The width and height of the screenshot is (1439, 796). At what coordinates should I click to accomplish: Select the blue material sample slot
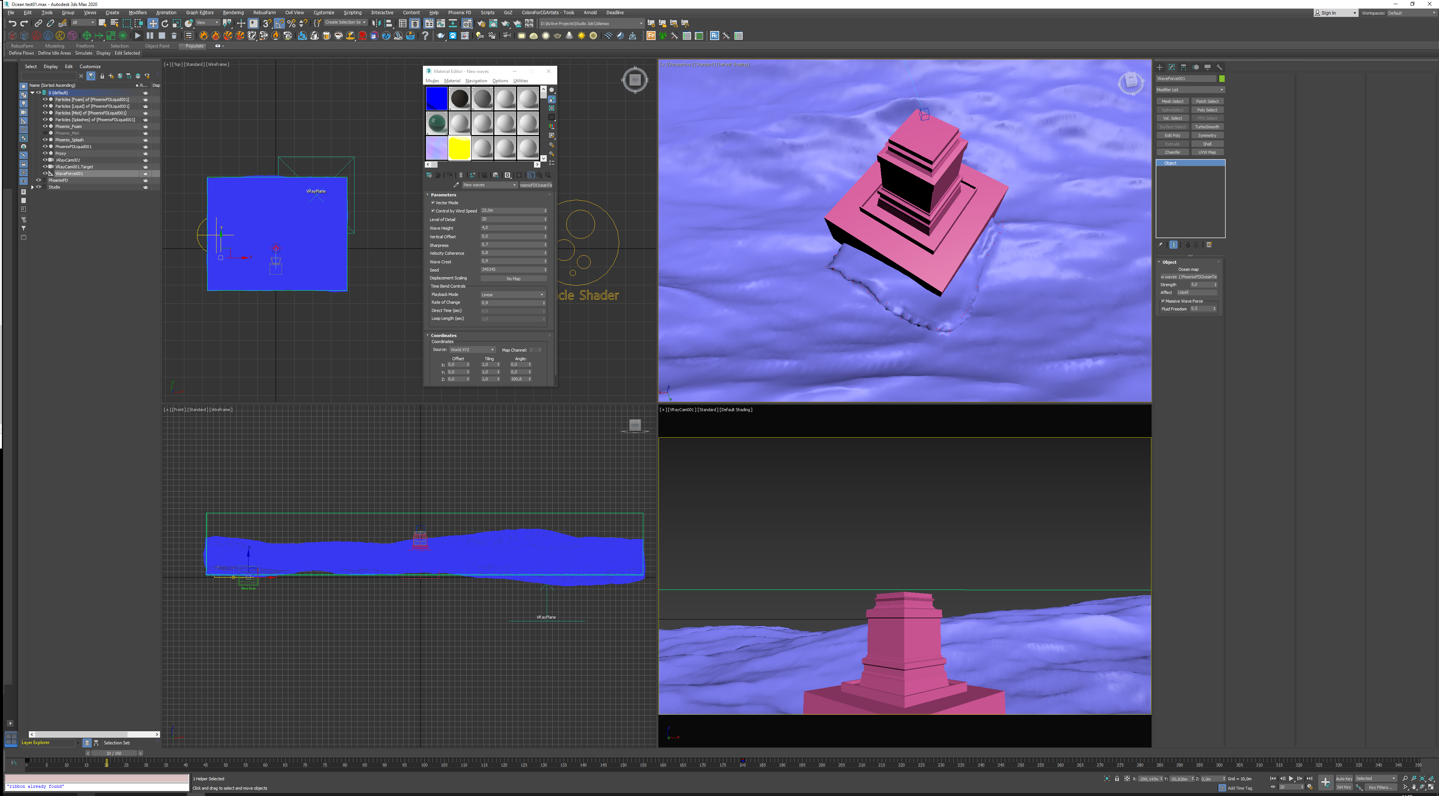click(x=436, y=98)
